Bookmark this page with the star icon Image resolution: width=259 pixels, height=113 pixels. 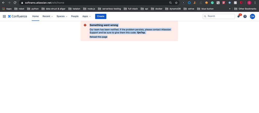(176, 3)
